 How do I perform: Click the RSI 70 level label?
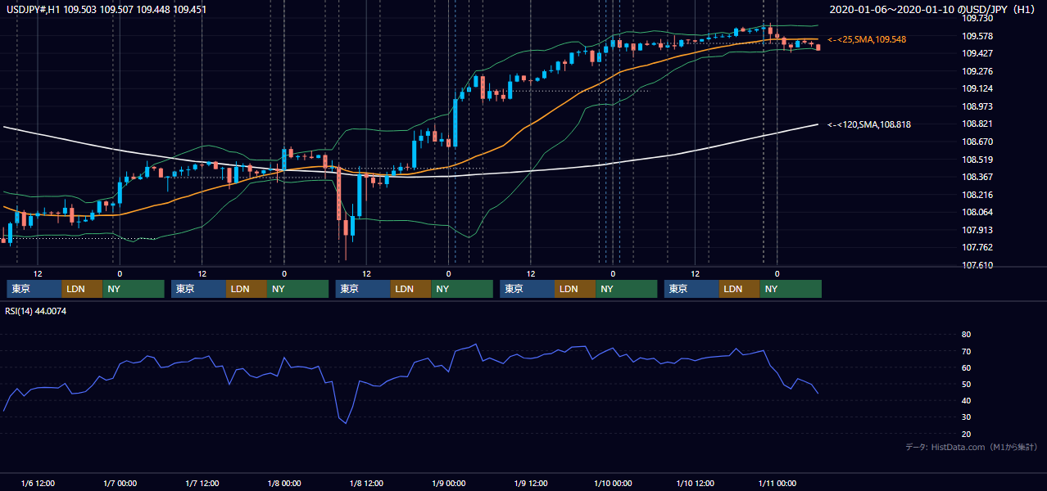(x=966, y=351)
